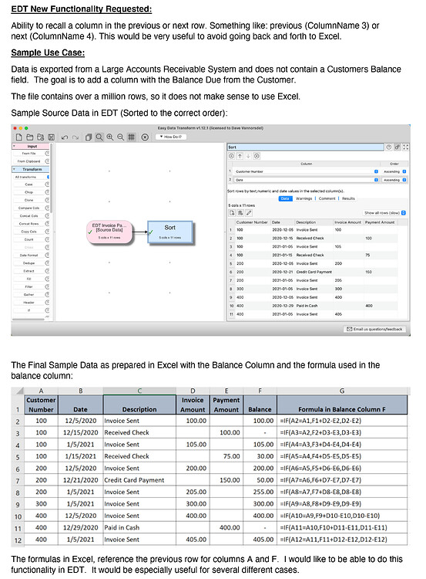Image resolution: width=426 pixels, height=579 pixels.
Task: Click the Credit Card Payment cell in EDT table
Action: click(x=314, y=272)
